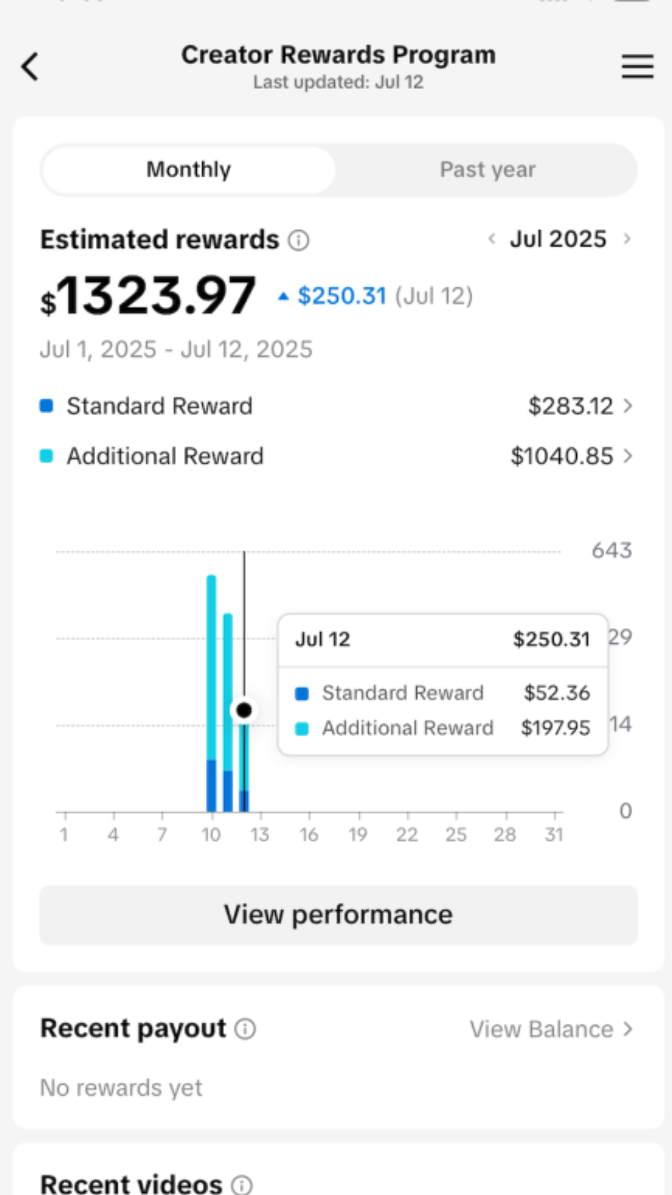Go to previous month arrow

[492, 239]
